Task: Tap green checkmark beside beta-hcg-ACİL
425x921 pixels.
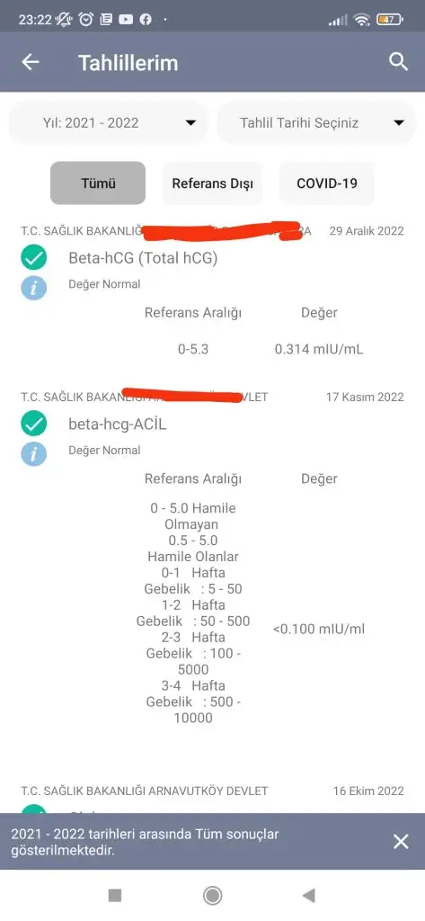Action: coord(33,424)
